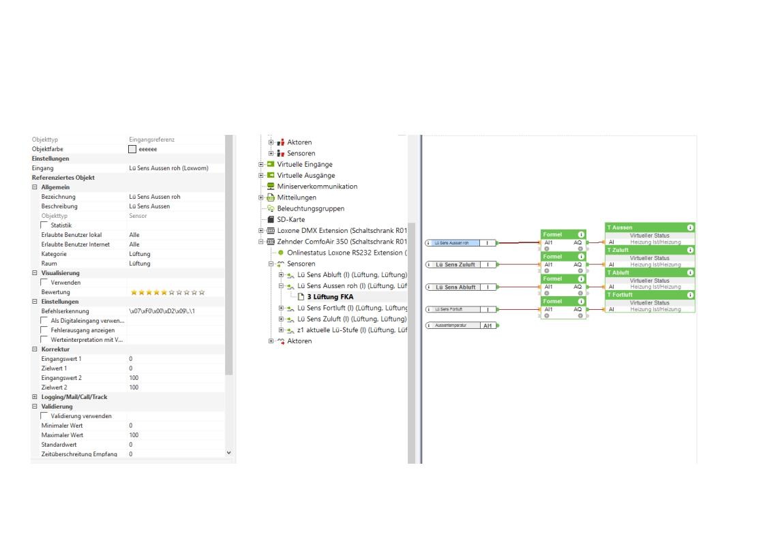Select the Lü Sens Fortluft input block
765x540 pixels.
(460, 309)
